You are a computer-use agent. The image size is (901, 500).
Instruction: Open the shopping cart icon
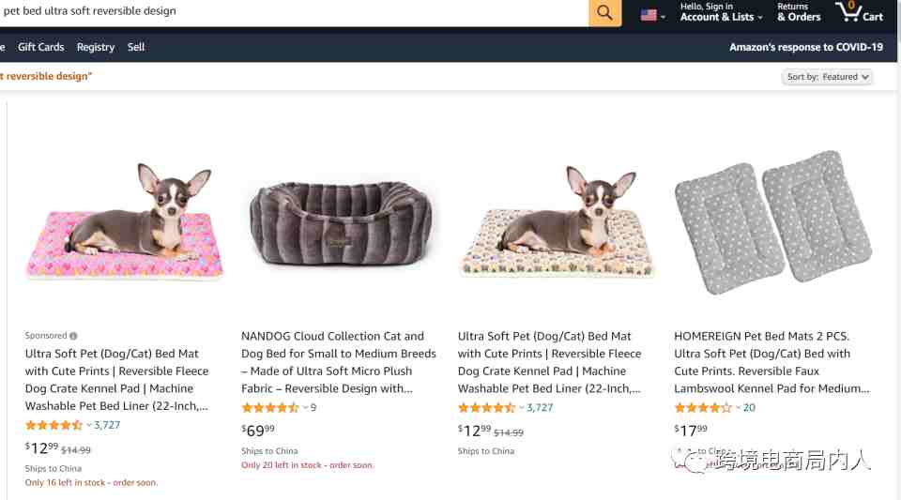(x=859, y=12)
